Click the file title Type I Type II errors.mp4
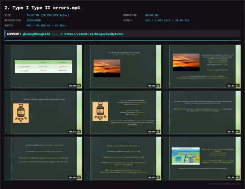Image resolution: width=245 pixels, height=189 pixels. point(42,8)
